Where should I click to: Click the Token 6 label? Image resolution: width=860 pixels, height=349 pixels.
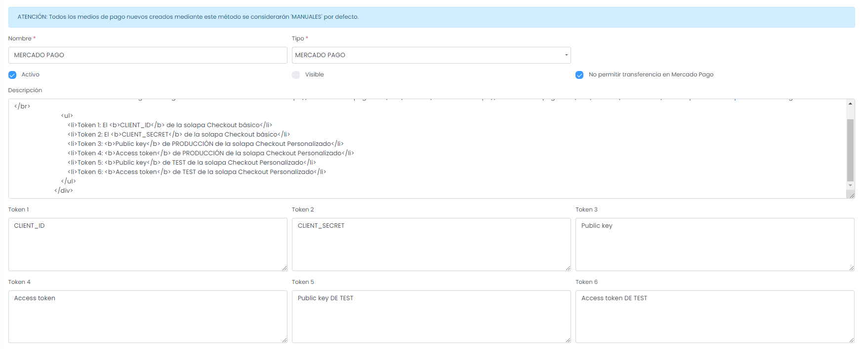(x=586, y=282)
